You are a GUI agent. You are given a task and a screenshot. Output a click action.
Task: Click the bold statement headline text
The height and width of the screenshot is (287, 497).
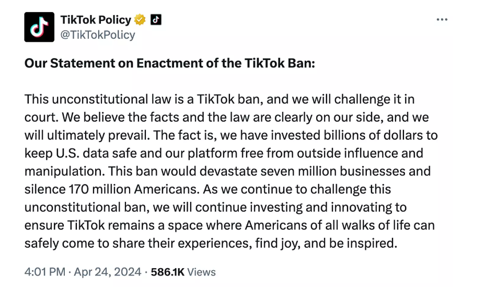(x=170, y=63)
